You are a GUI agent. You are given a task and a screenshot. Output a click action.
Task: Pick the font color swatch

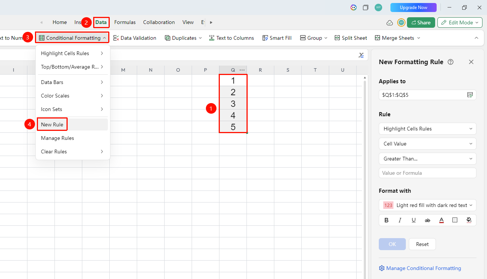pyautogui.click(x=442, y=220)
